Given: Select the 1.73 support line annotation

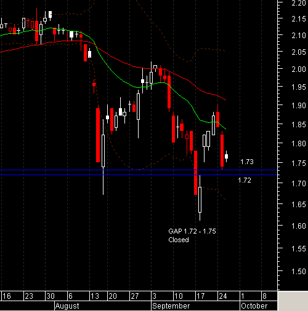Looking at the screenshot, I should pos(247,162).
